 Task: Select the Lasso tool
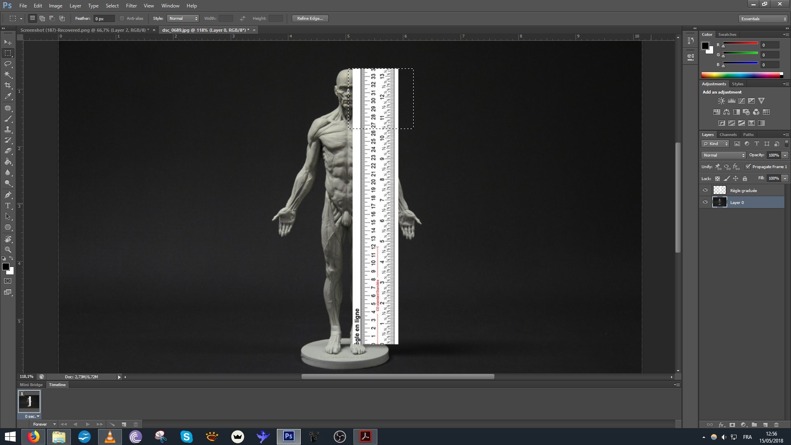pyautogui.click(x=8, y=64)
